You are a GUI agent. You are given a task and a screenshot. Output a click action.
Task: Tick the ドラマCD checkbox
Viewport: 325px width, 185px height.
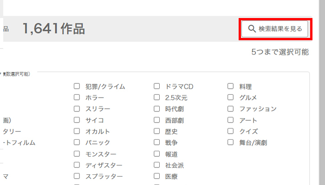[156, 86]
